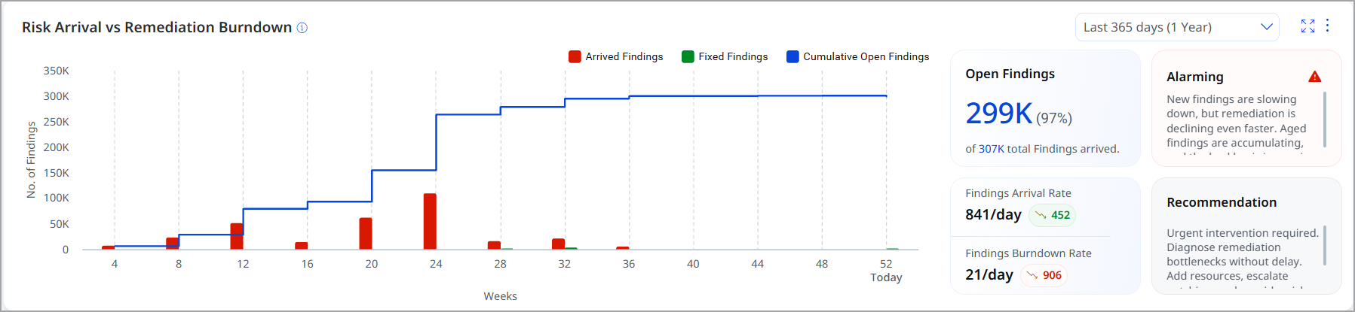Click the info icon beside chart title
1355x312 pixels.
tap(302, 28)
